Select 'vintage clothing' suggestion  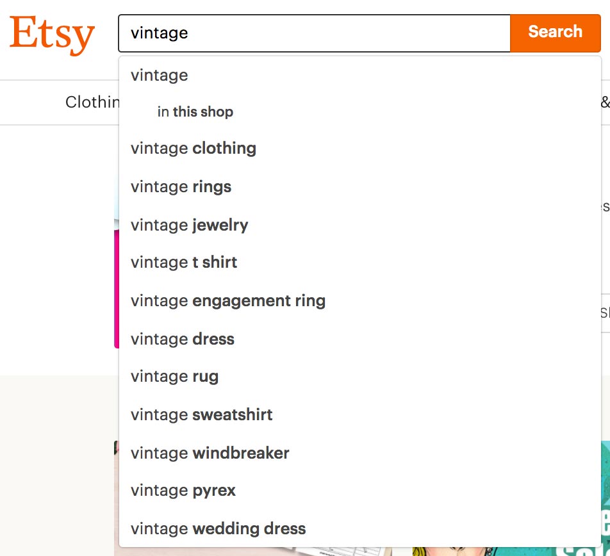(360, 148)
